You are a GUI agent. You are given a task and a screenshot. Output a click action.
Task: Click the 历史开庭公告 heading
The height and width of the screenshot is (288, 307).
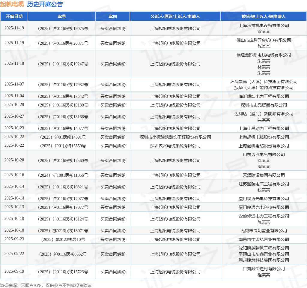45,4
